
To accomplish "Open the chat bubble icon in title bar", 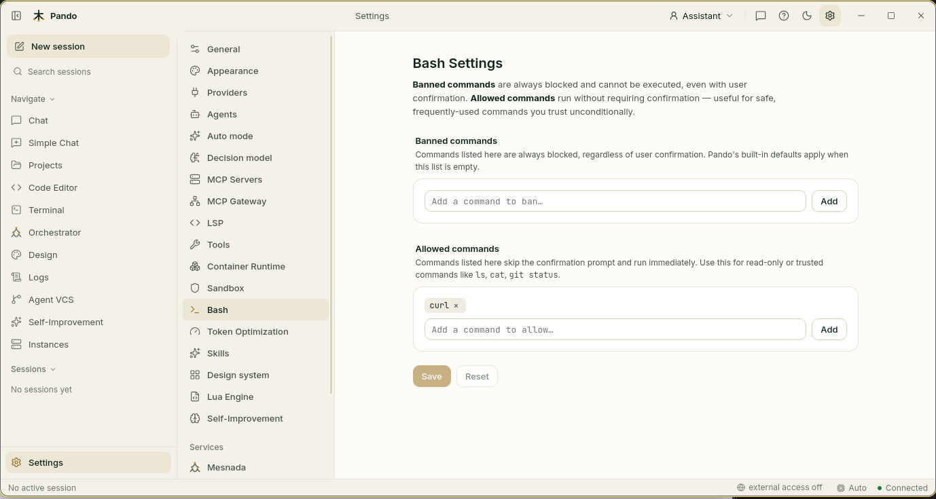I will coord(761,16).
